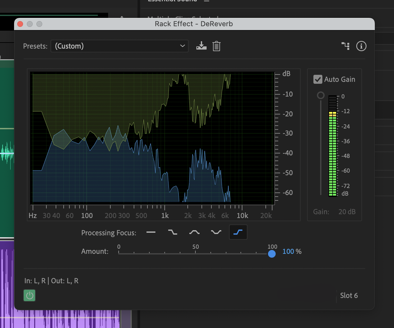Select the mid-frequency Processing Focus curve
Viewport: 394px width, 328px height.
(x=194, y=232)
